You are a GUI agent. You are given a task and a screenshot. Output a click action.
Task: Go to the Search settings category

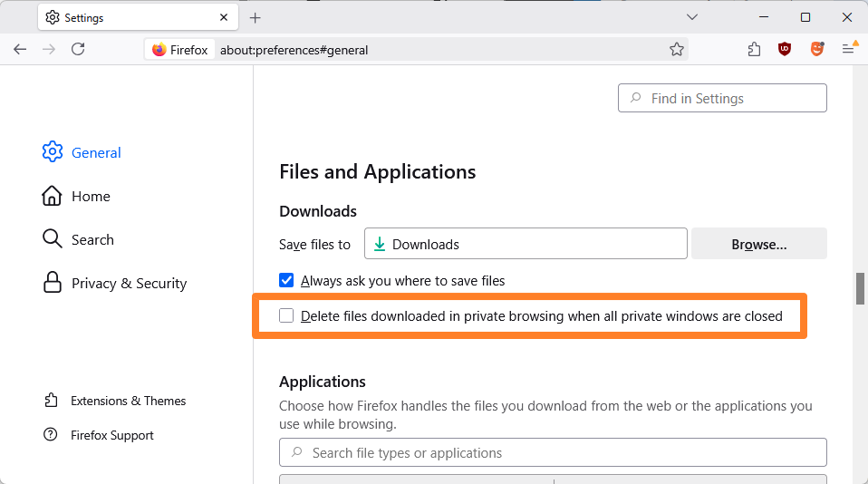click(92, 240)
